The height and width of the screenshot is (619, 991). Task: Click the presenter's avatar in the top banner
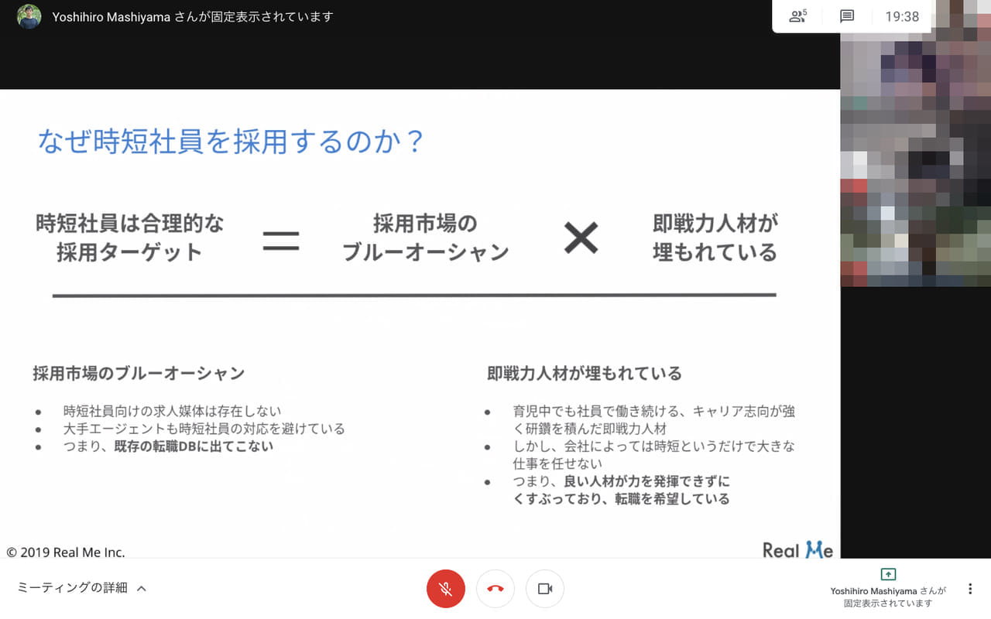29,16
